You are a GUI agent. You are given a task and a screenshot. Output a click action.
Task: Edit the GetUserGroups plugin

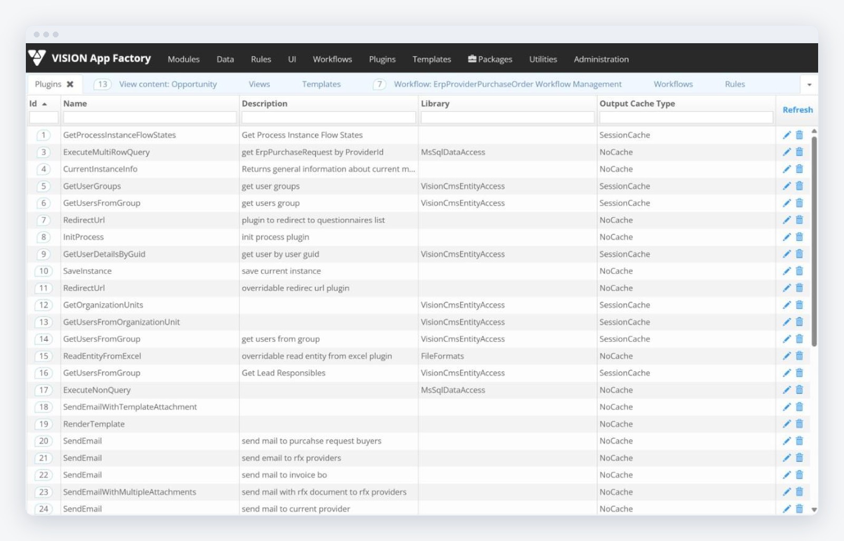[x=787, y=186]
